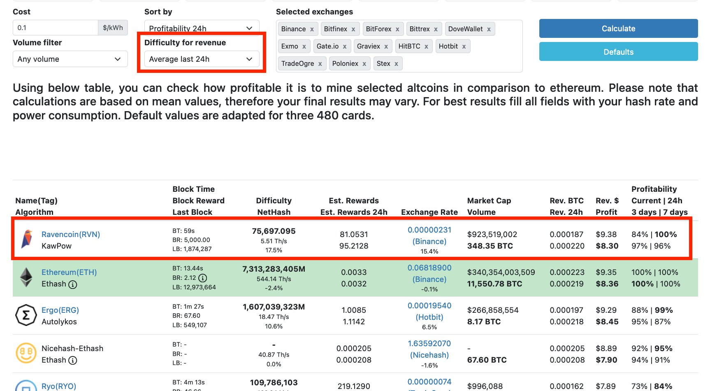Click the Ethereum Binance exchange rate link

[429, 273]
